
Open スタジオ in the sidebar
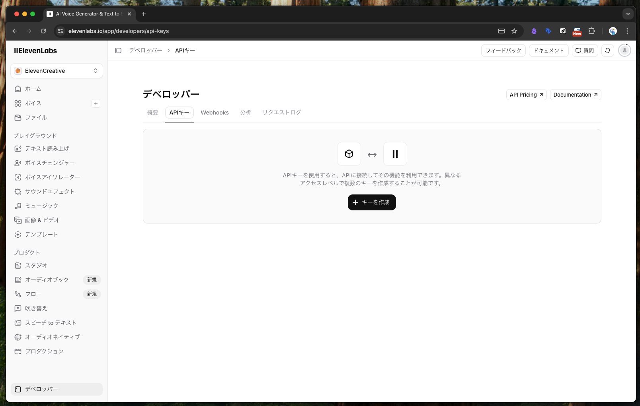pos(36,266)
